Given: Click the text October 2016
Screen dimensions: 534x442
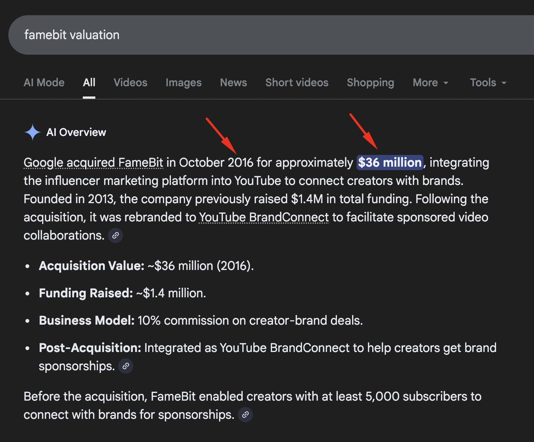Looking at the screenshot, I should pos(216,162).
